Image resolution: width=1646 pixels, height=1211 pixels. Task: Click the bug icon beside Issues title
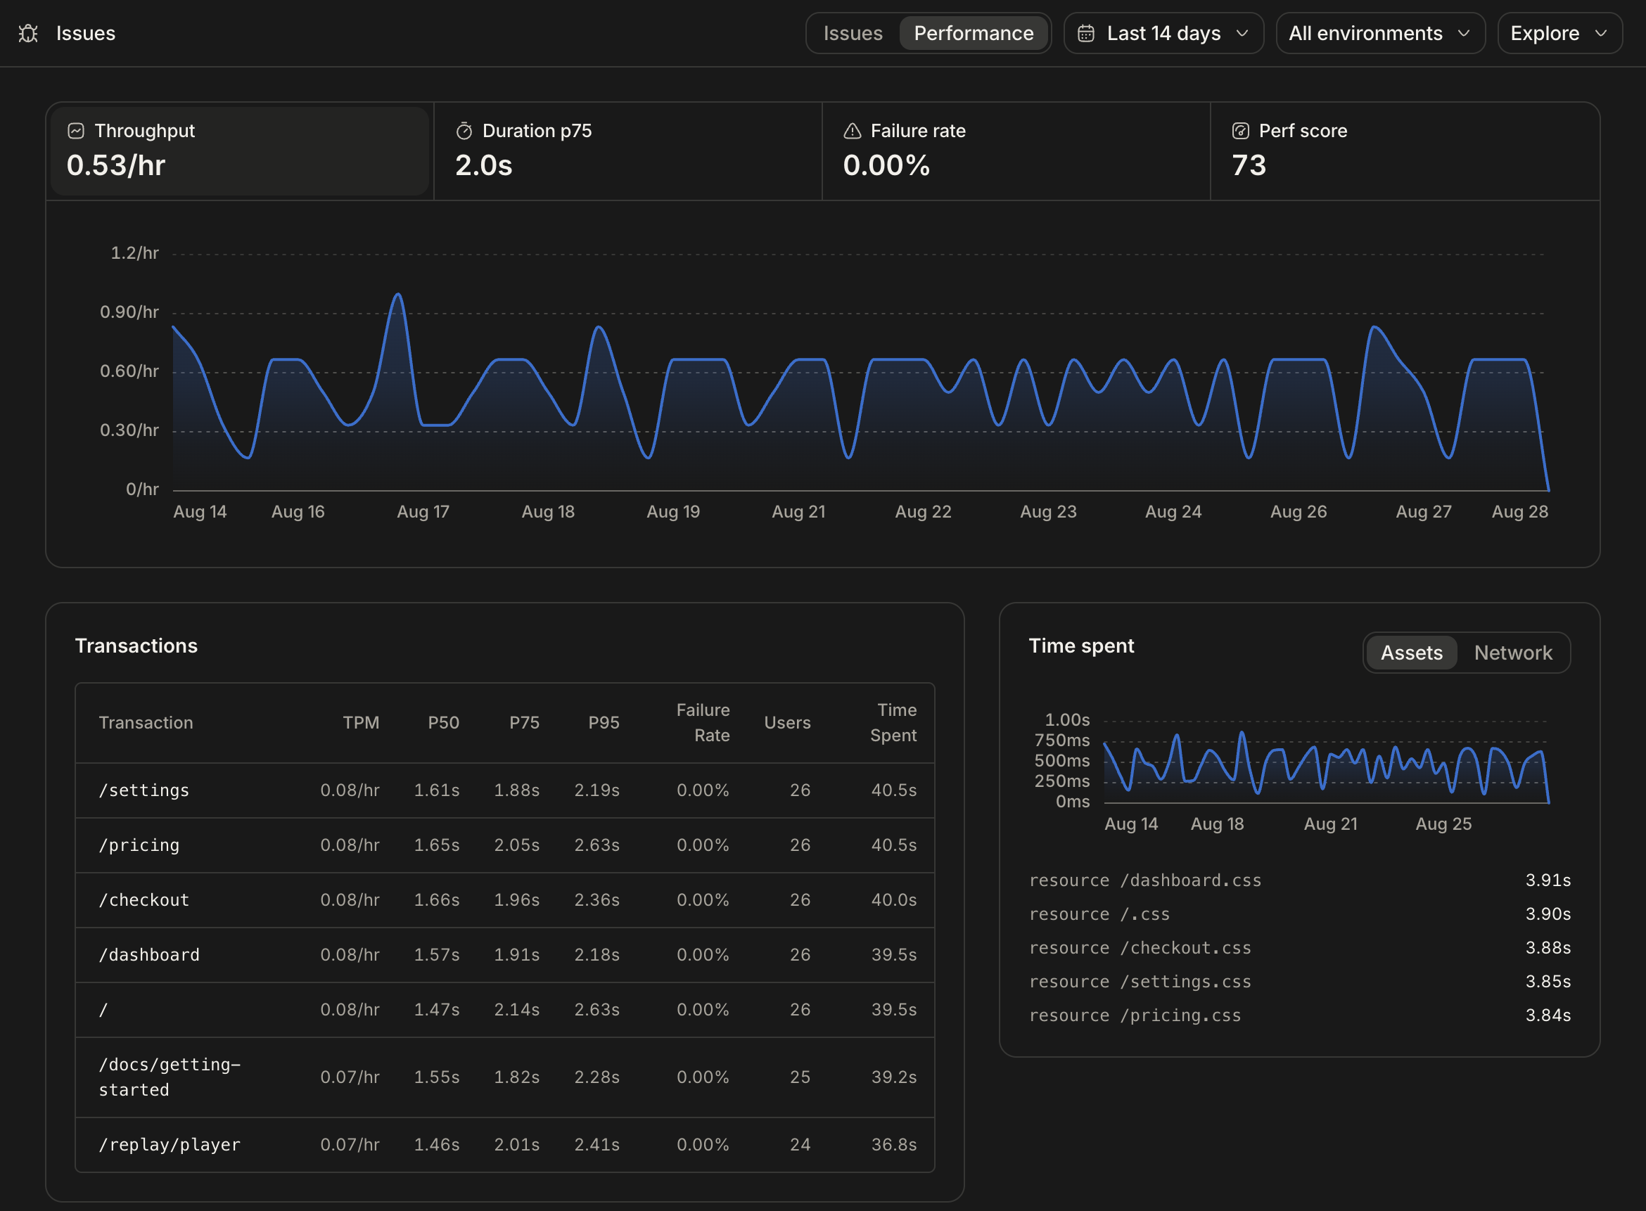[x=28, y=33]
